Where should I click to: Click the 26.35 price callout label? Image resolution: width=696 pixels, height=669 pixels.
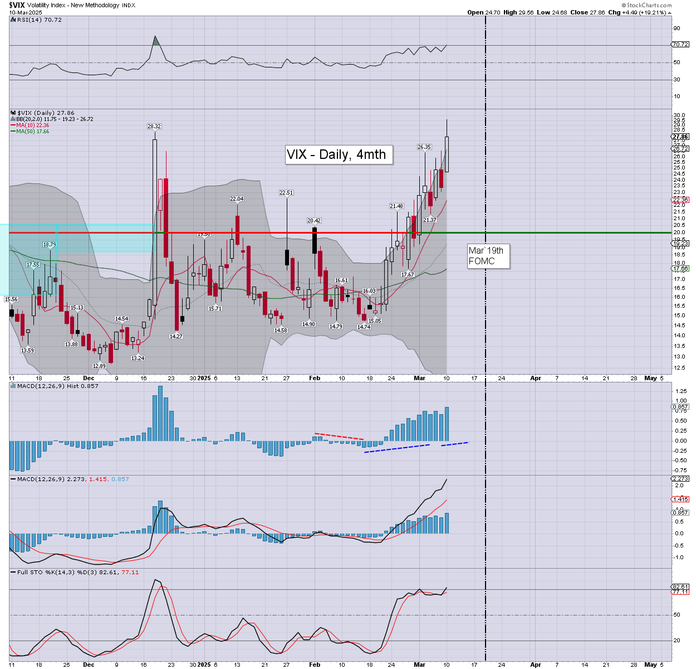coord(424,147)
